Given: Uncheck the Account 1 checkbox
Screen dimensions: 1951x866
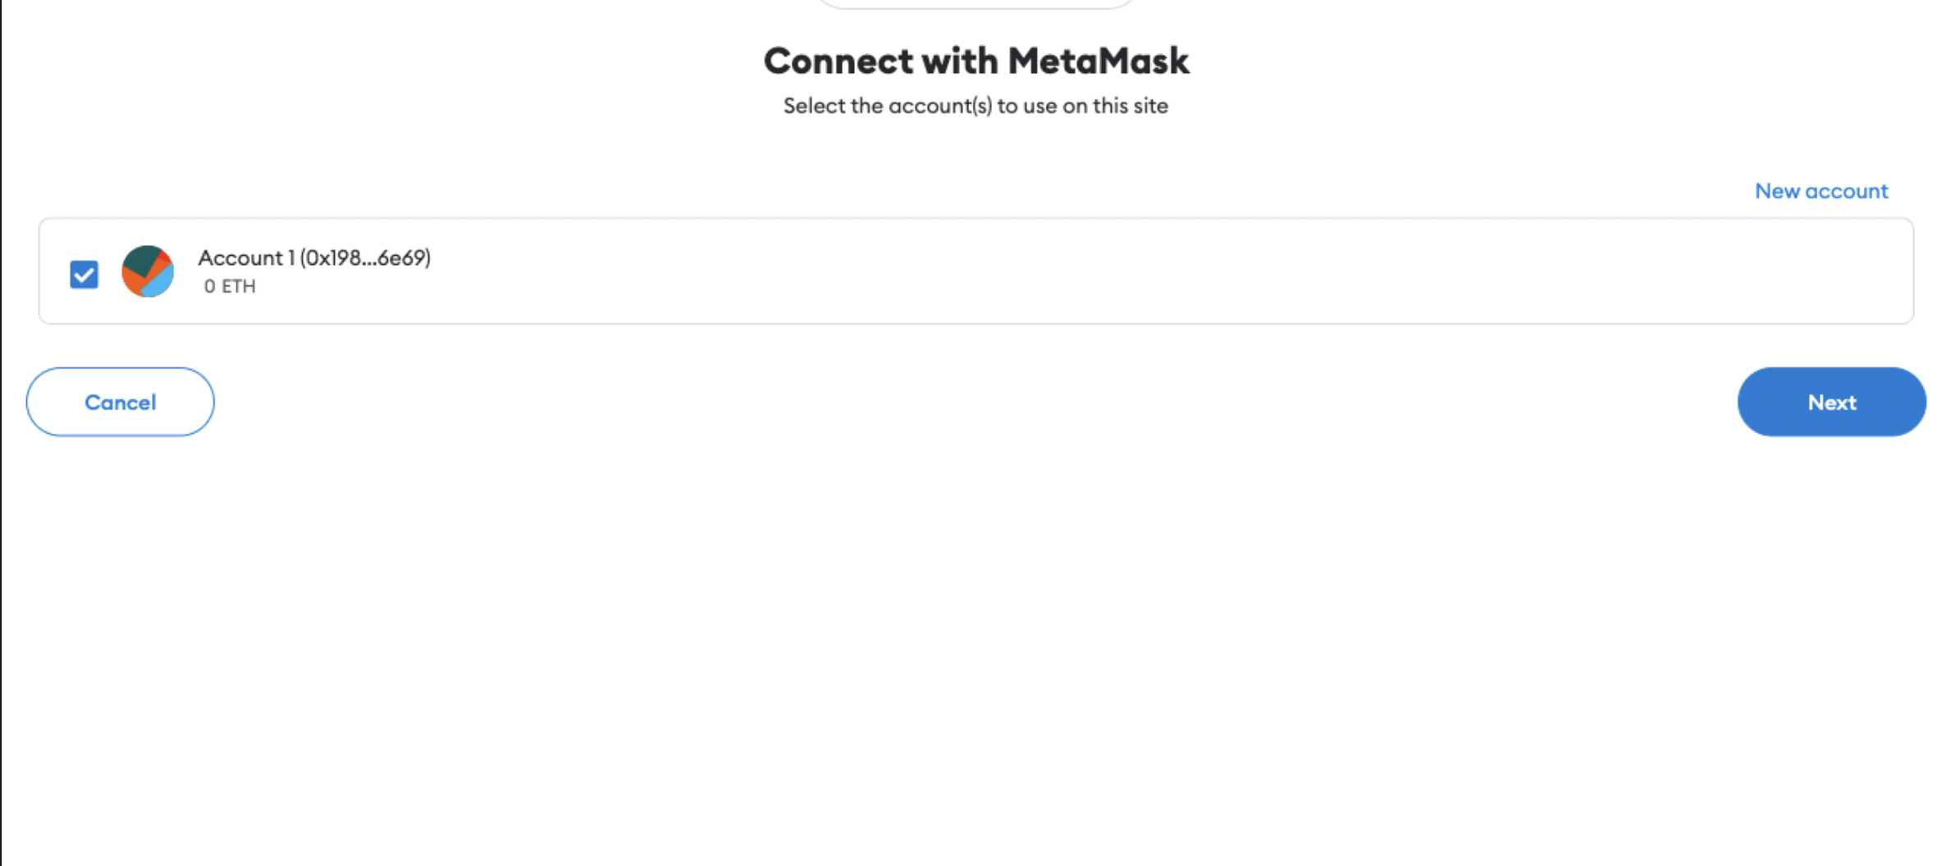Looking at the screenshot, I should click(x=85, y=274).
